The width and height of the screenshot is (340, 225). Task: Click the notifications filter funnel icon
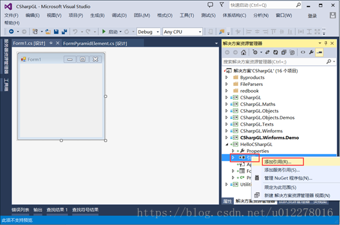click(222, 4)
